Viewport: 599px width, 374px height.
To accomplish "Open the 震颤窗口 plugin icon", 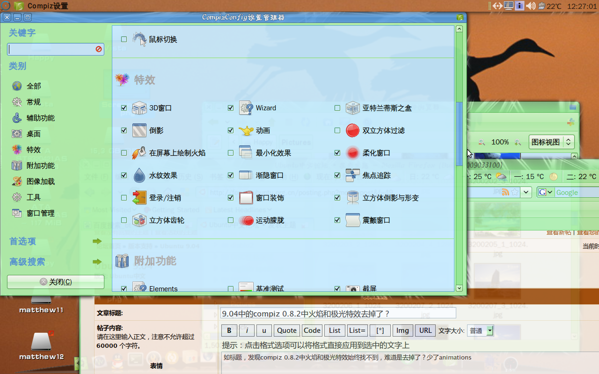I will (x=353, y=220).
